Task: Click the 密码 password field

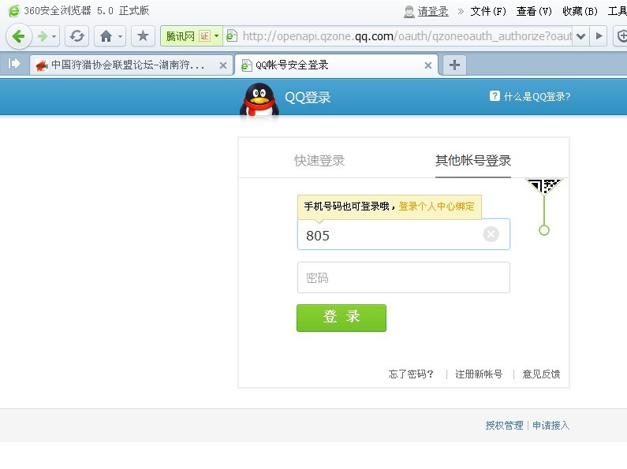Action: coord(404,277)
